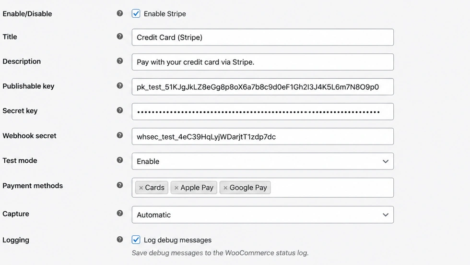Open the Test mode dropdown
Image resolution: width=470 pixels, height=265 pixels.
pos(263,161)
